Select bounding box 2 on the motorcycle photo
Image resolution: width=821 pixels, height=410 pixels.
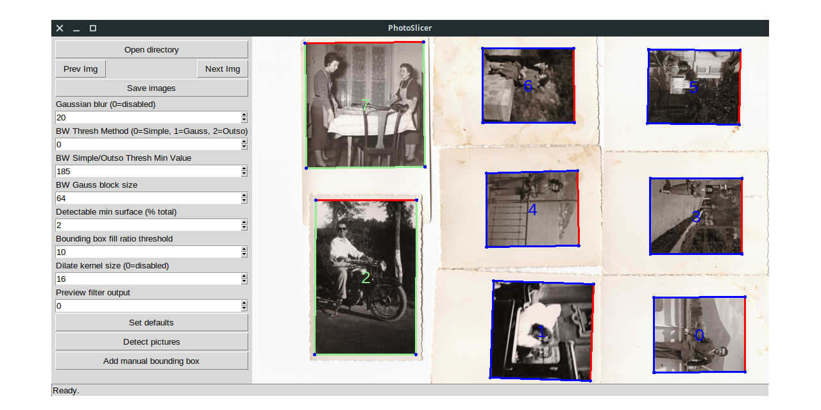coord(366,277)
